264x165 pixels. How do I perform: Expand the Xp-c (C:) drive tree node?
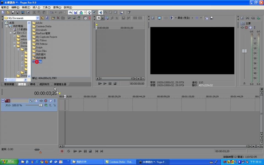(x=11, y=33)
